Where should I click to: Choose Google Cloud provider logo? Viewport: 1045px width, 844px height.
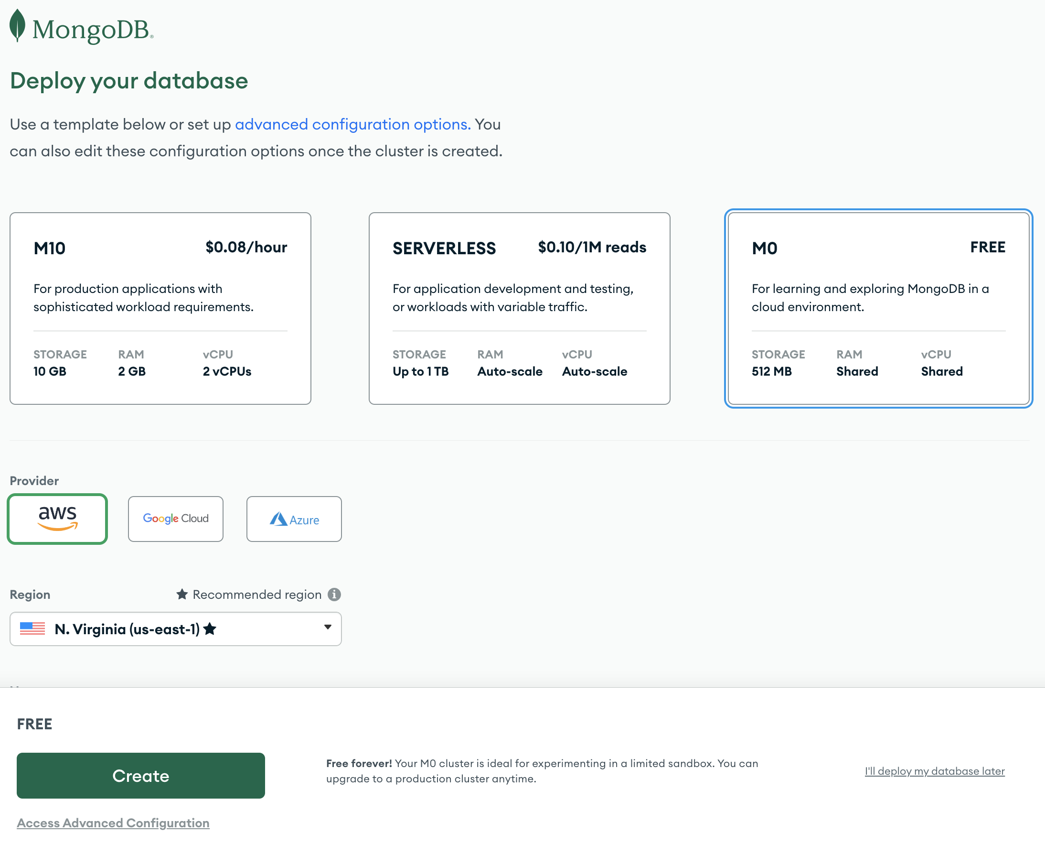pos(175,518)
